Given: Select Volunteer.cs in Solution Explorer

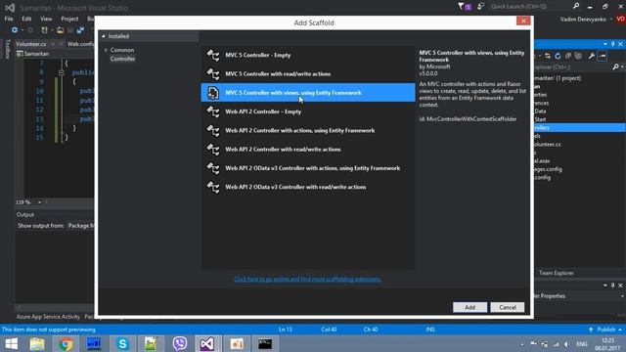Looking at the screenshot, I should (x=547, y=144).
